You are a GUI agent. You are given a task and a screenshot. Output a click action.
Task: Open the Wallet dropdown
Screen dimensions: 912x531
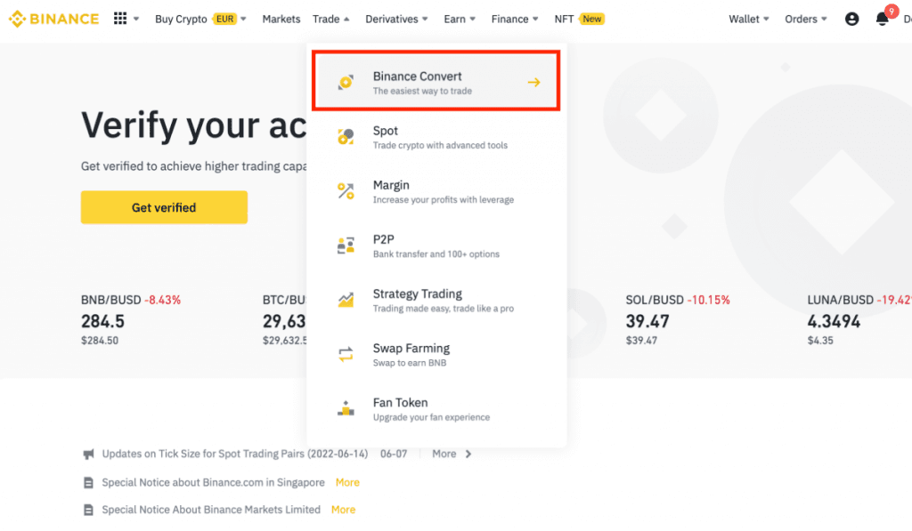point(748,19)
